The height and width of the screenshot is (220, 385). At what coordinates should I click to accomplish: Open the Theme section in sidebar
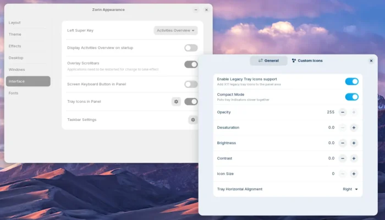[x=15, y=34]
